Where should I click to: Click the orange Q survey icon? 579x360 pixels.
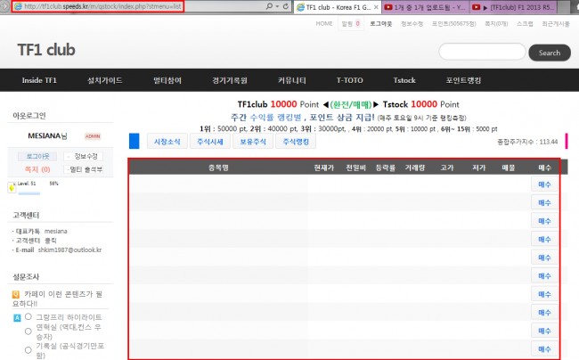[x=16, y=294]
